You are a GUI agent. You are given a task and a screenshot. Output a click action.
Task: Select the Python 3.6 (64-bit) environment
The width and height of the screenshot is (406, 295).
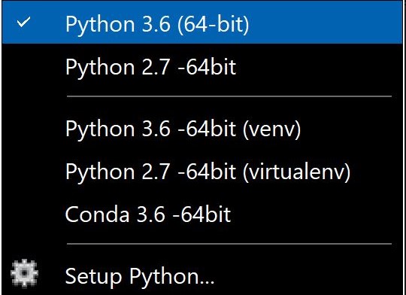[202, 23]
